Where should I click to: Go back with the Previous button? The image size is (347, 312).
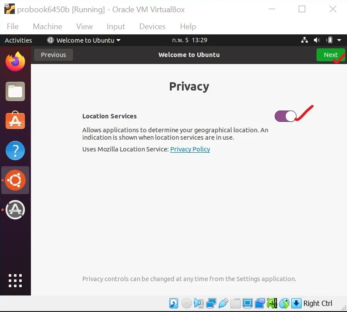coord(54,55)
